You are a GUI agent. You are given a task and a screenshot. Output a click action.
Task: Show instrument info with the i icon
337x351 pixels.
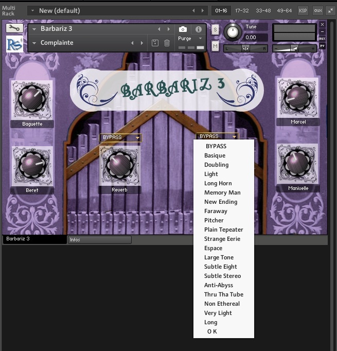198,29
